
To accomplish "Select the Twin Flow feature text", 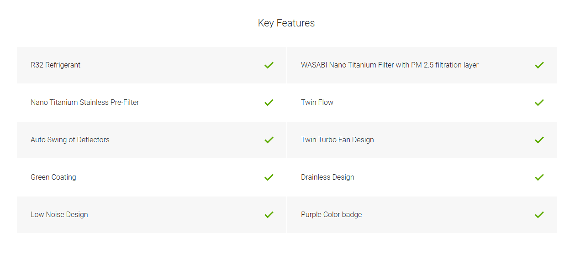I will (317, 103).
